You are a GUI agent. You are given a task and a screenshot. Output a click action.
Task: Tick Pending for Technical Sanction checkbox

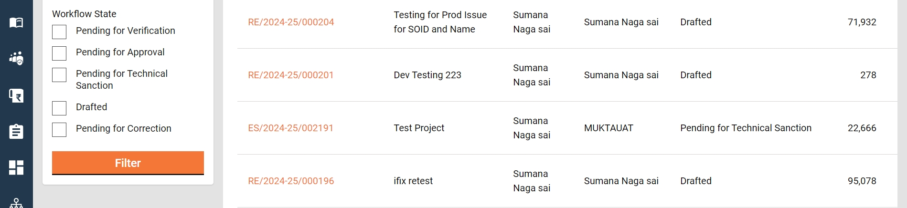point(59,75)
